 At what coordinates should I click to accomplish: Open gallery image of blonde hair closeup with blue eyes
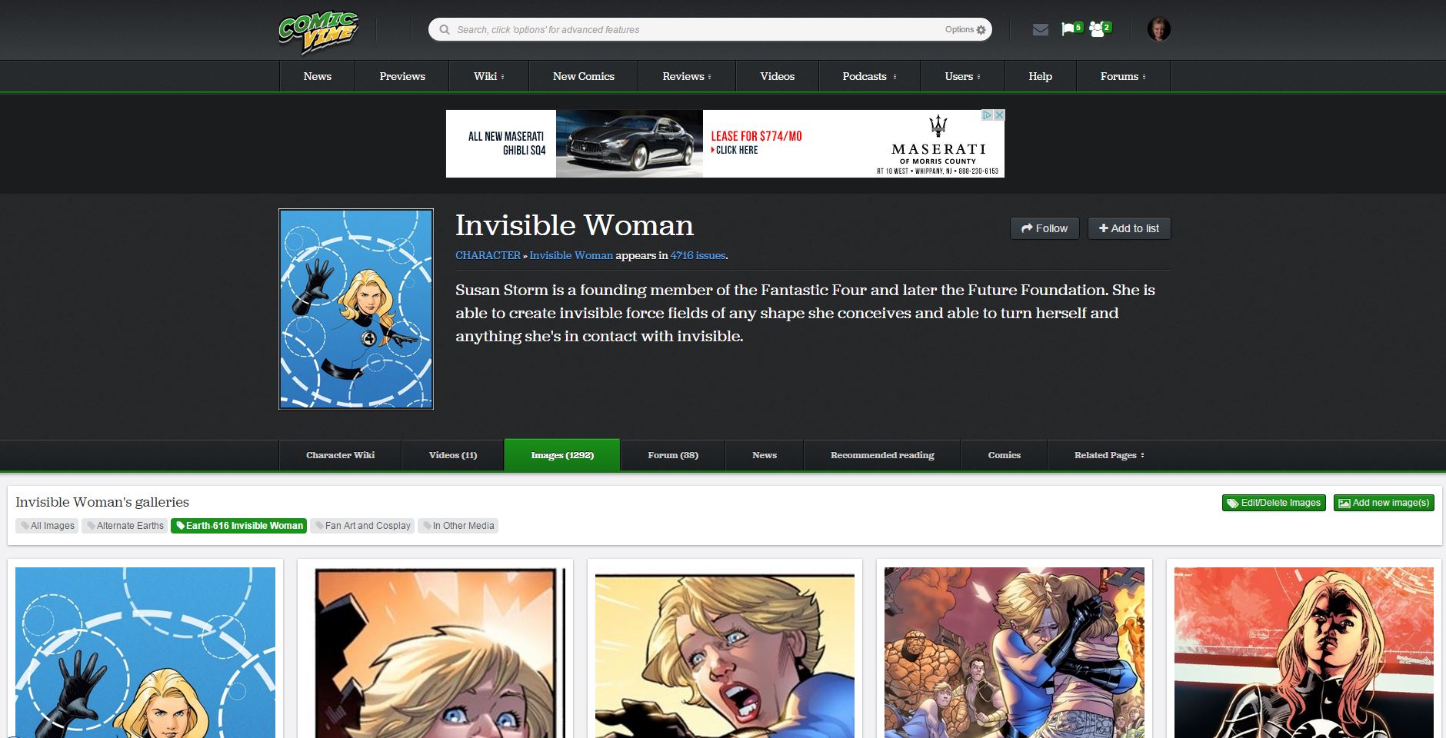tap(435, 652)
